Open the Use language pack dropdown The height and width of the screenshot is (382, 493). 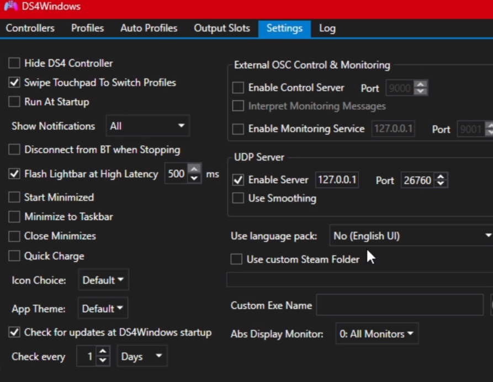(x=411, y=235)
